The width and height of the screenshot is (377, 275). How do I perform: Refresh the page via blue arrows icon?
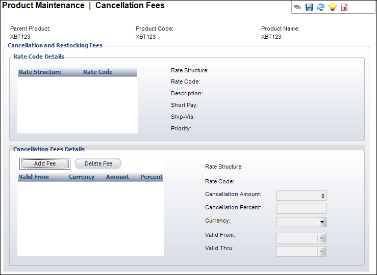[x=321, y=7]
